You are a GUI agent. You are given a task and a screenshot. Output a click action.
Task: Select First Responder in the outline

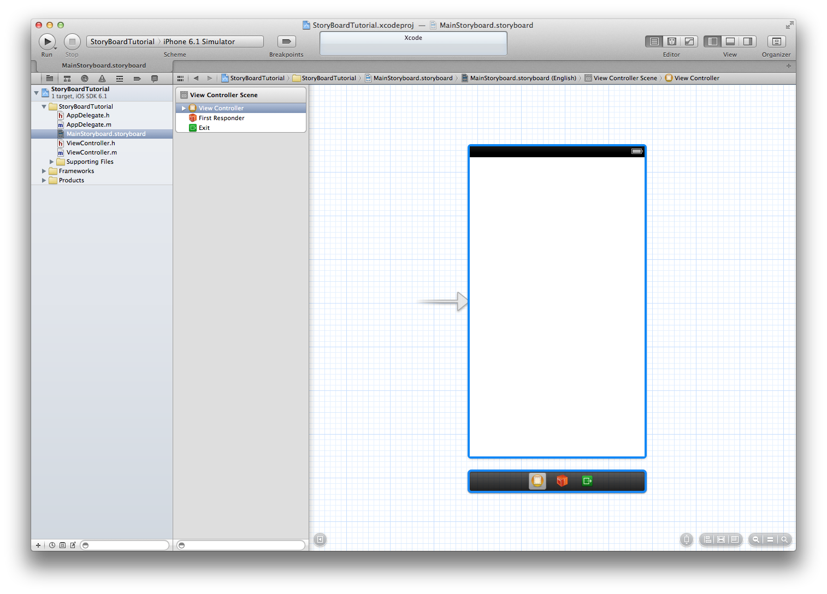tap(221, 118)
